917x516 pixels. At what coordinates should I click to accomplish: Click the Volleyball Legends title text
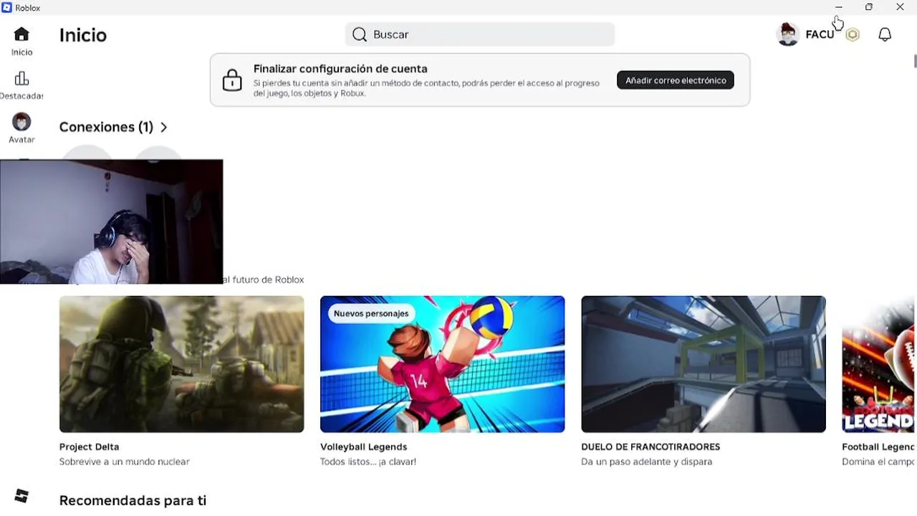point(363,446)
